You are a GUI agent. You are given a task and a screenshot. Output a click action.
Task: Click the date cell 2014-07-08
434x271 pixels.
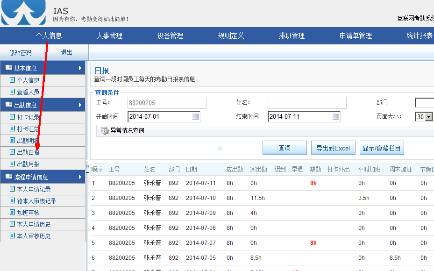[x=201, y=228]
